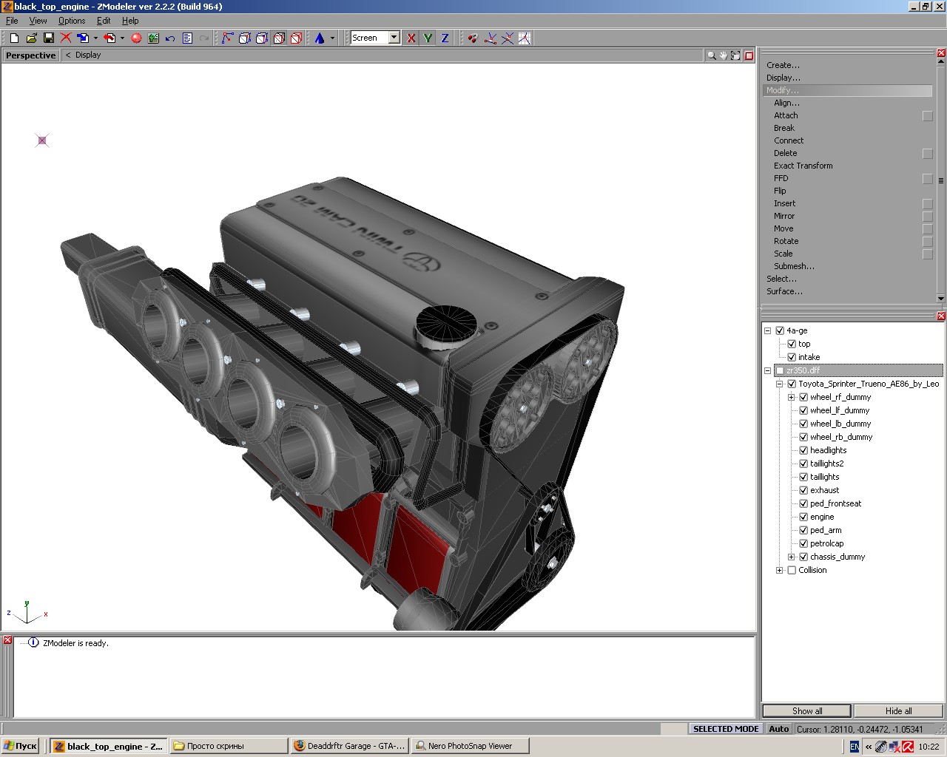Select the viewport zoom magnifier tool
This screenshot has width=947, height=757.
pyautogui.click(x=711, y=55)
